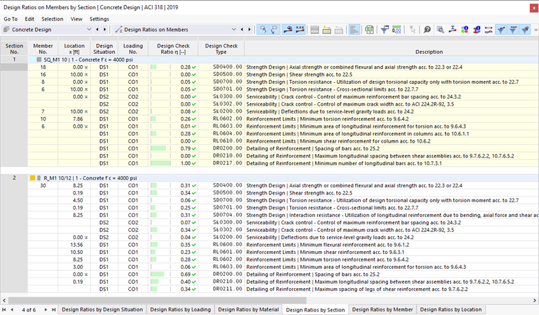Click the red-blue double line members icon

(x=489, y=30)
